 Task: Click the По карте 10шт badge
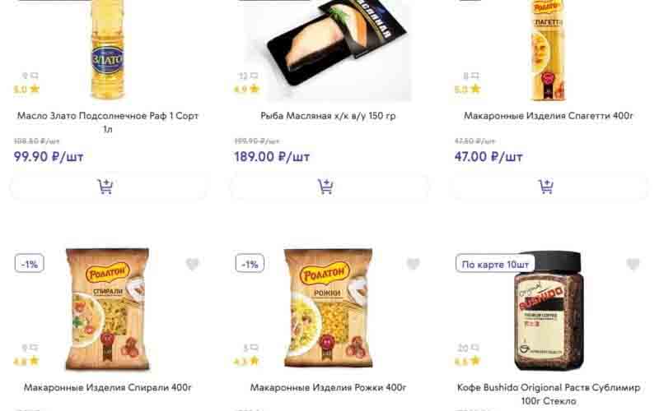[495, 264]
